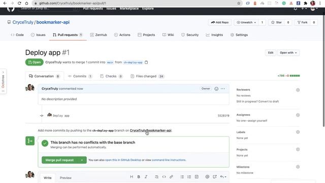Open the Security tab
The width and height of the screenshot is (325, 183).
(190, 35)
